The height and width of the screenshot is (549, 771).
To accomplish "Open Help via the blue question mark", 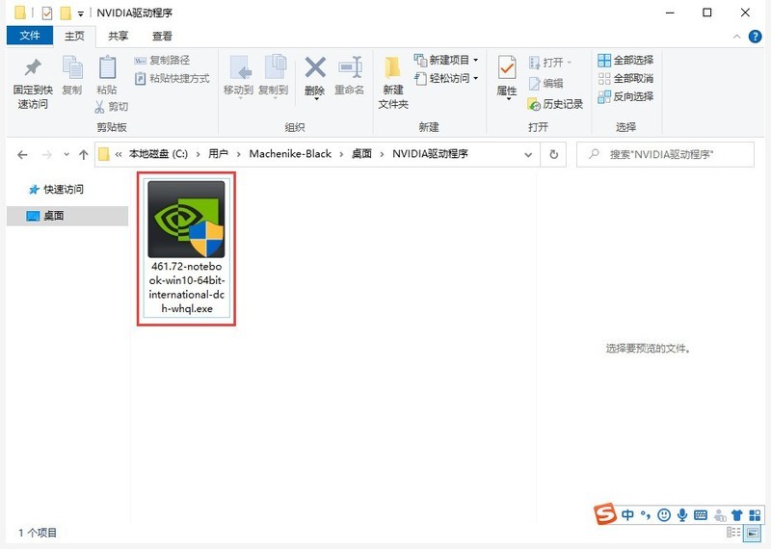I will pos(755,37).
